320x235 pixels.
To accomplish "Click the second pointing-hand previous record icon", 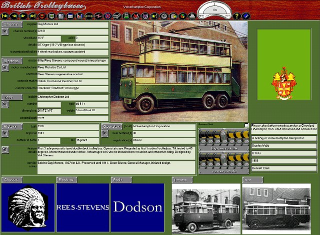I will point(14,16).
